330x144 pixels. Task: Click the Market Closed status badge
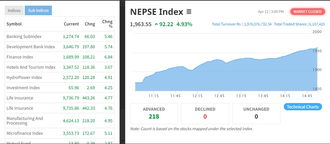(307, 12)
